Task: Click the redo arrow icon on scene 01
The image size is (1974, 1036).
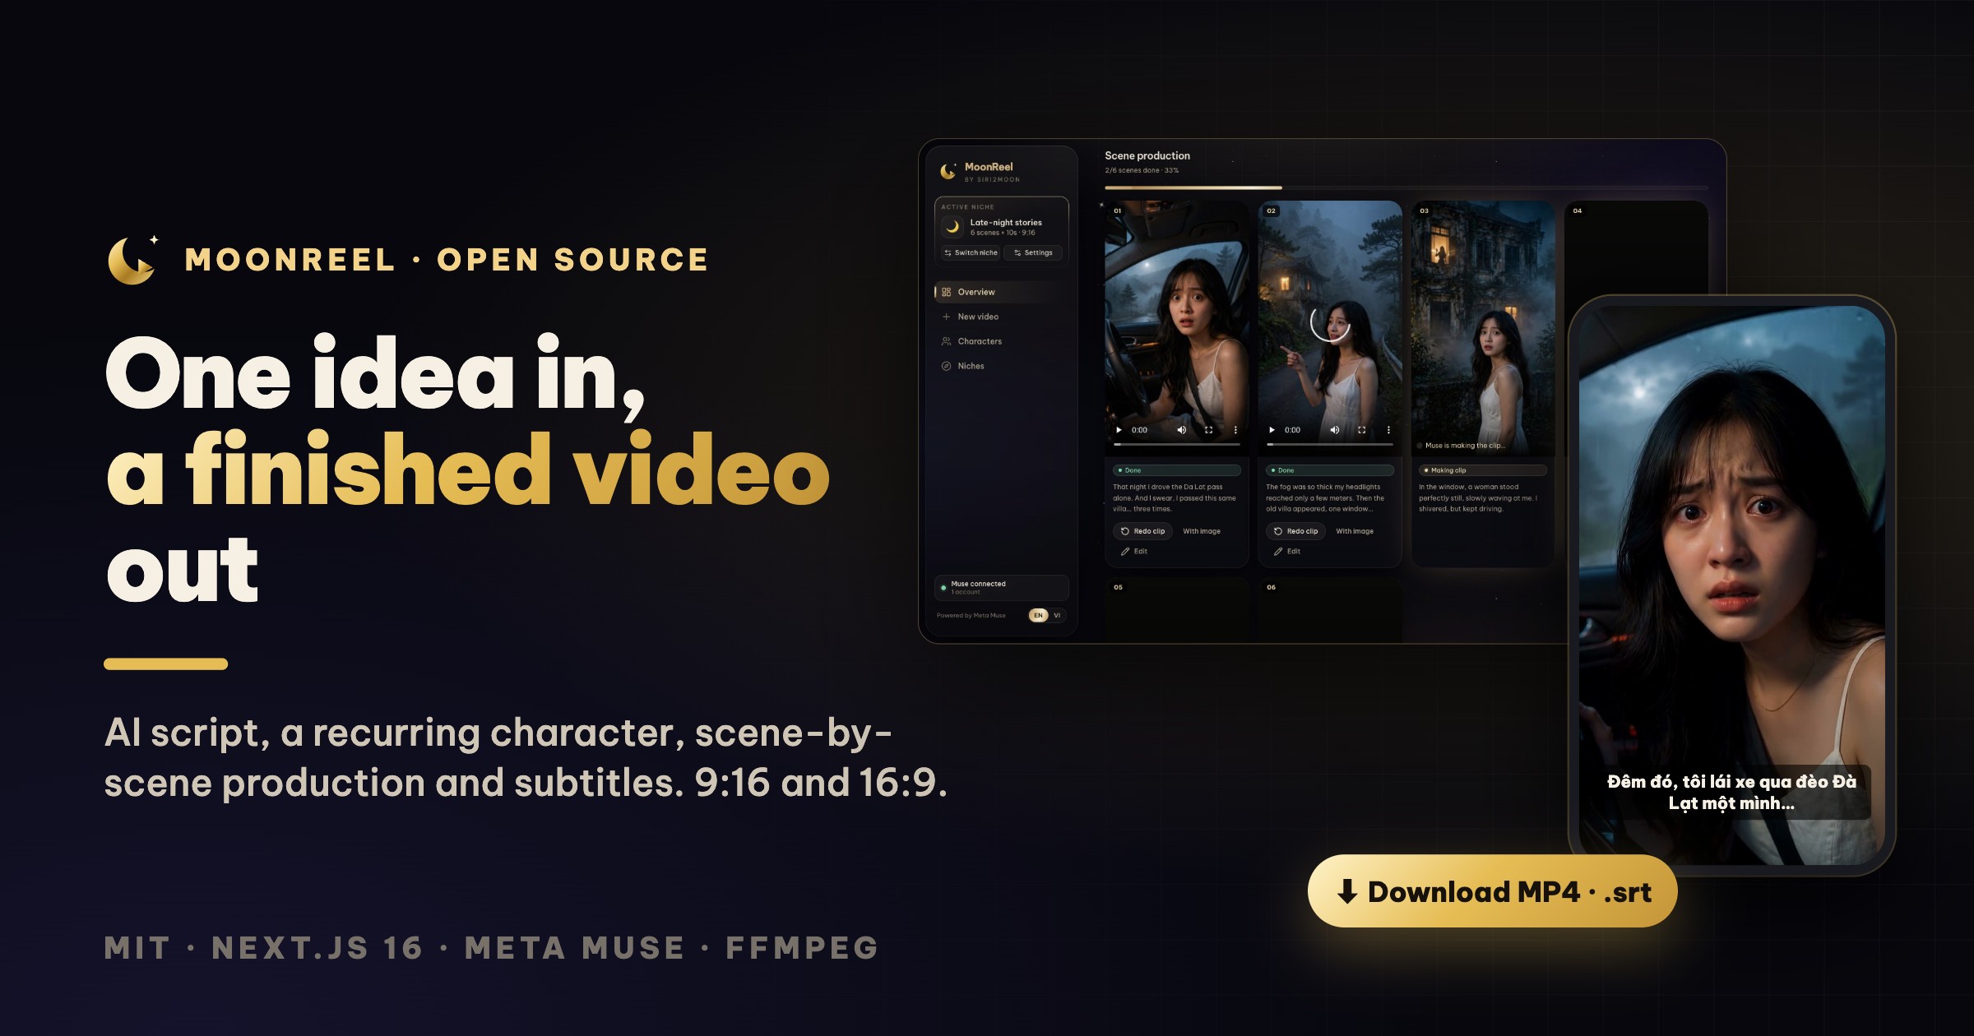Action: point(1125,531)
